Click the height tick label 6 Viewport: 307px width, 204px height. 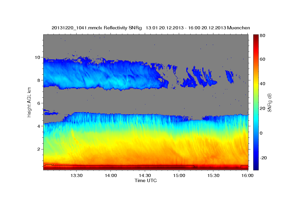(39, 103)
